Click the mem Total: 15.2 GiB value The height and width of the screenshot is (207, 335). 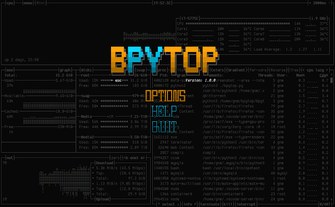[64, 75]
